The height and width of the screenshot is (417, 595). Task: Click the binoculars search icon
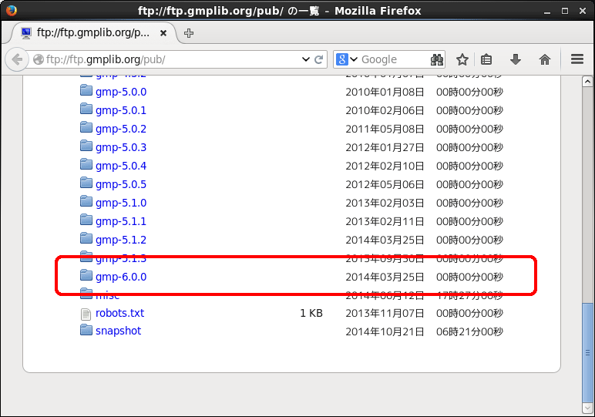pyautogui.click(x=437, y=59)
